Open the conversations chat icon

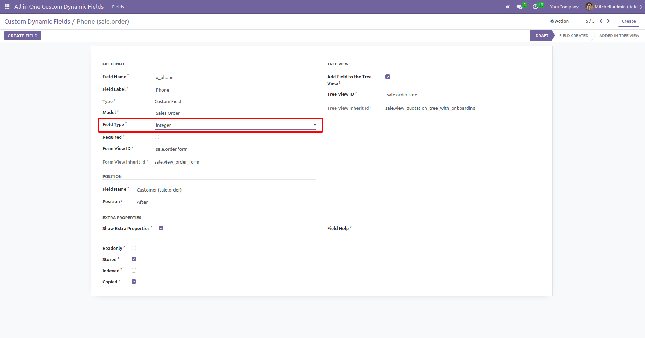point(519,7)
